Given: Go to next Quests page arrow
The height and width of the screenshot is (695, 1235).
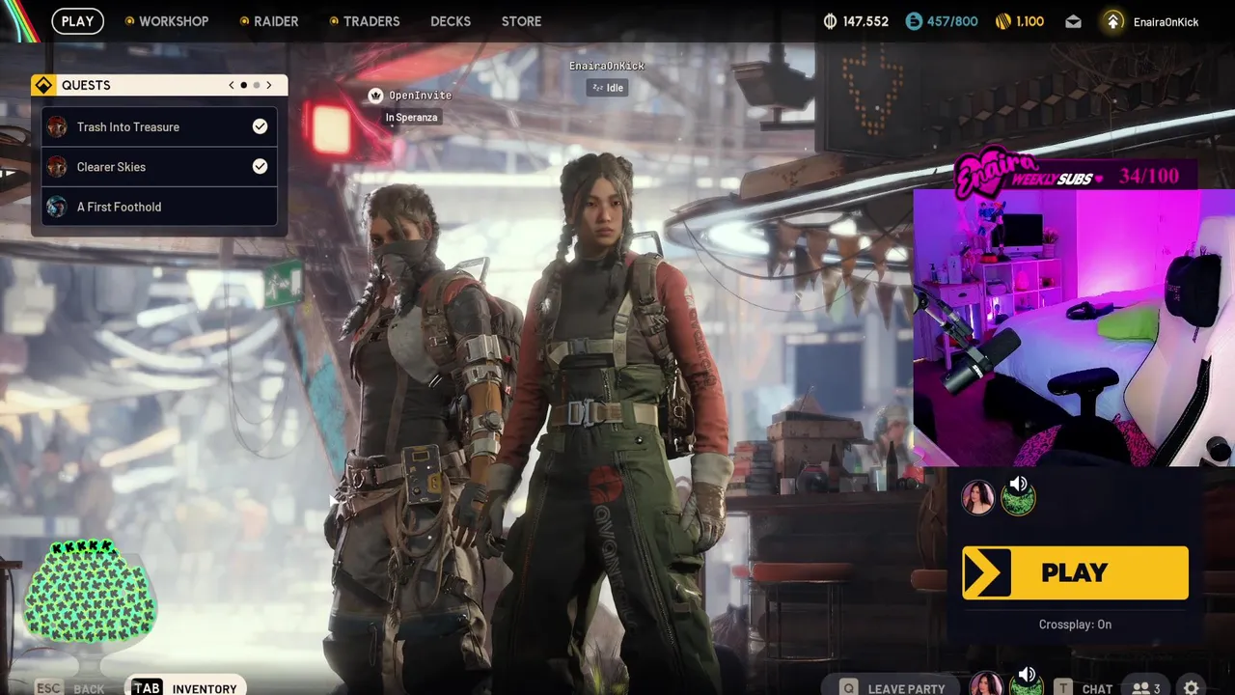Looking at the screenshot, I should coord(269,85).
